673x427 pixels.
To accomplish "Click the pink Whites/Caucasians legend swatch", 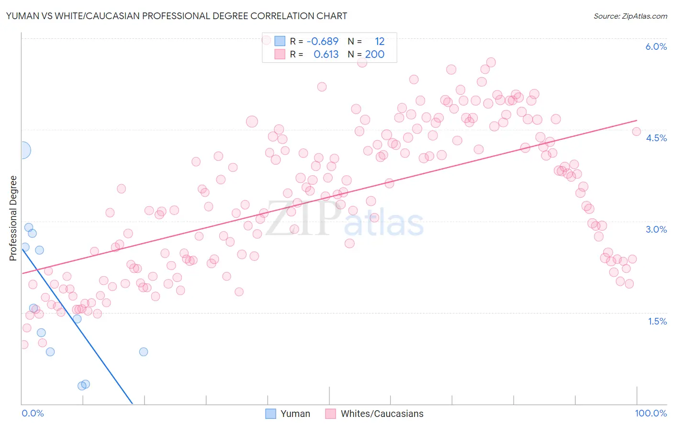I will pyautogui.click(x=331, y=414).
